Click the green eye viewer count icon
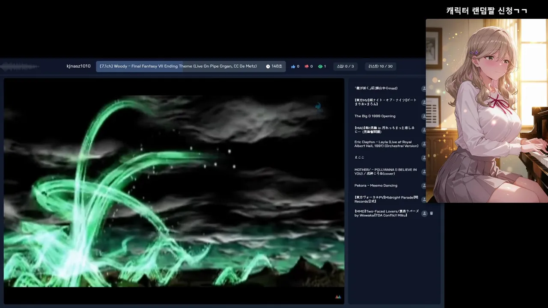 click(x=320, y=66)
